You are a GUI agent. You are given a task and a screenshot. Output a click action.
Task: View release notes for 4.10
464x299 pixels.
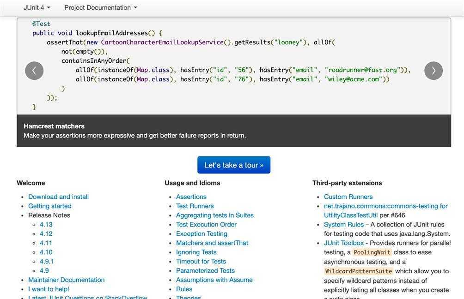coord(46,252)
